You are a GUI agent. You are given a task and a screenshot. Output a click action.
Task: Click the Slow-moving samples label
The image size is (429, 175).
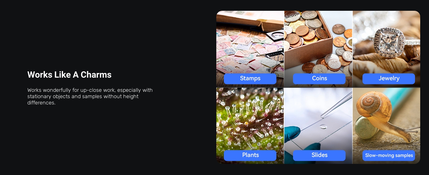click(389, 155)
